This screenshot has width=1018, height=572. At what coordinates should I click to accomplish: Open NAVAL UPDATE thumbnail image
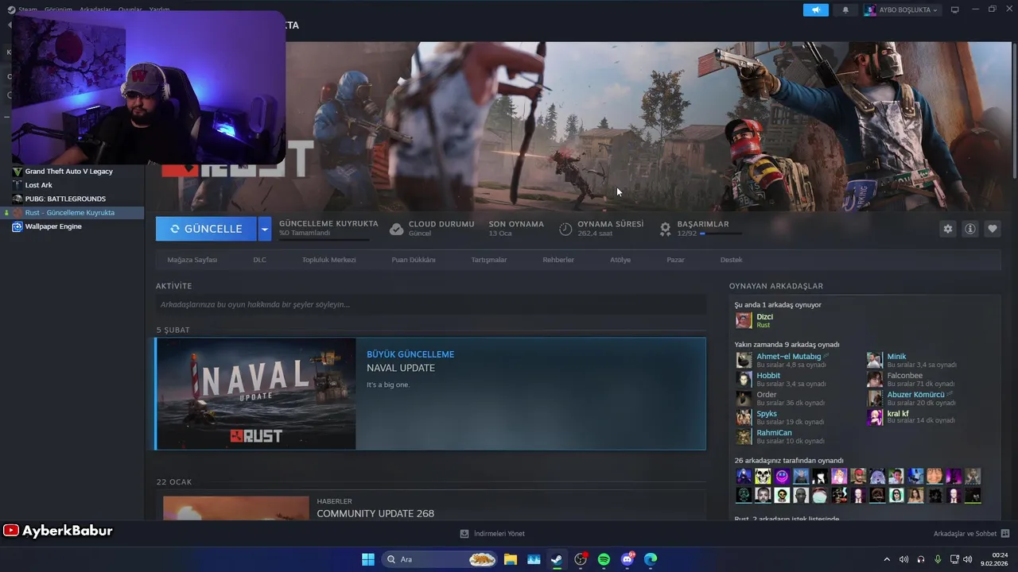[256, 394]
